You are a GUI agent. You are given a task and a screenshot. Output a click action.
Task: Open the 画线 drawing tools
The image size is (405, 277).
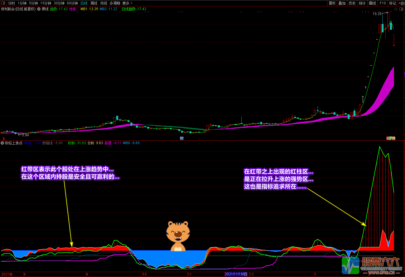click(372, 3)
